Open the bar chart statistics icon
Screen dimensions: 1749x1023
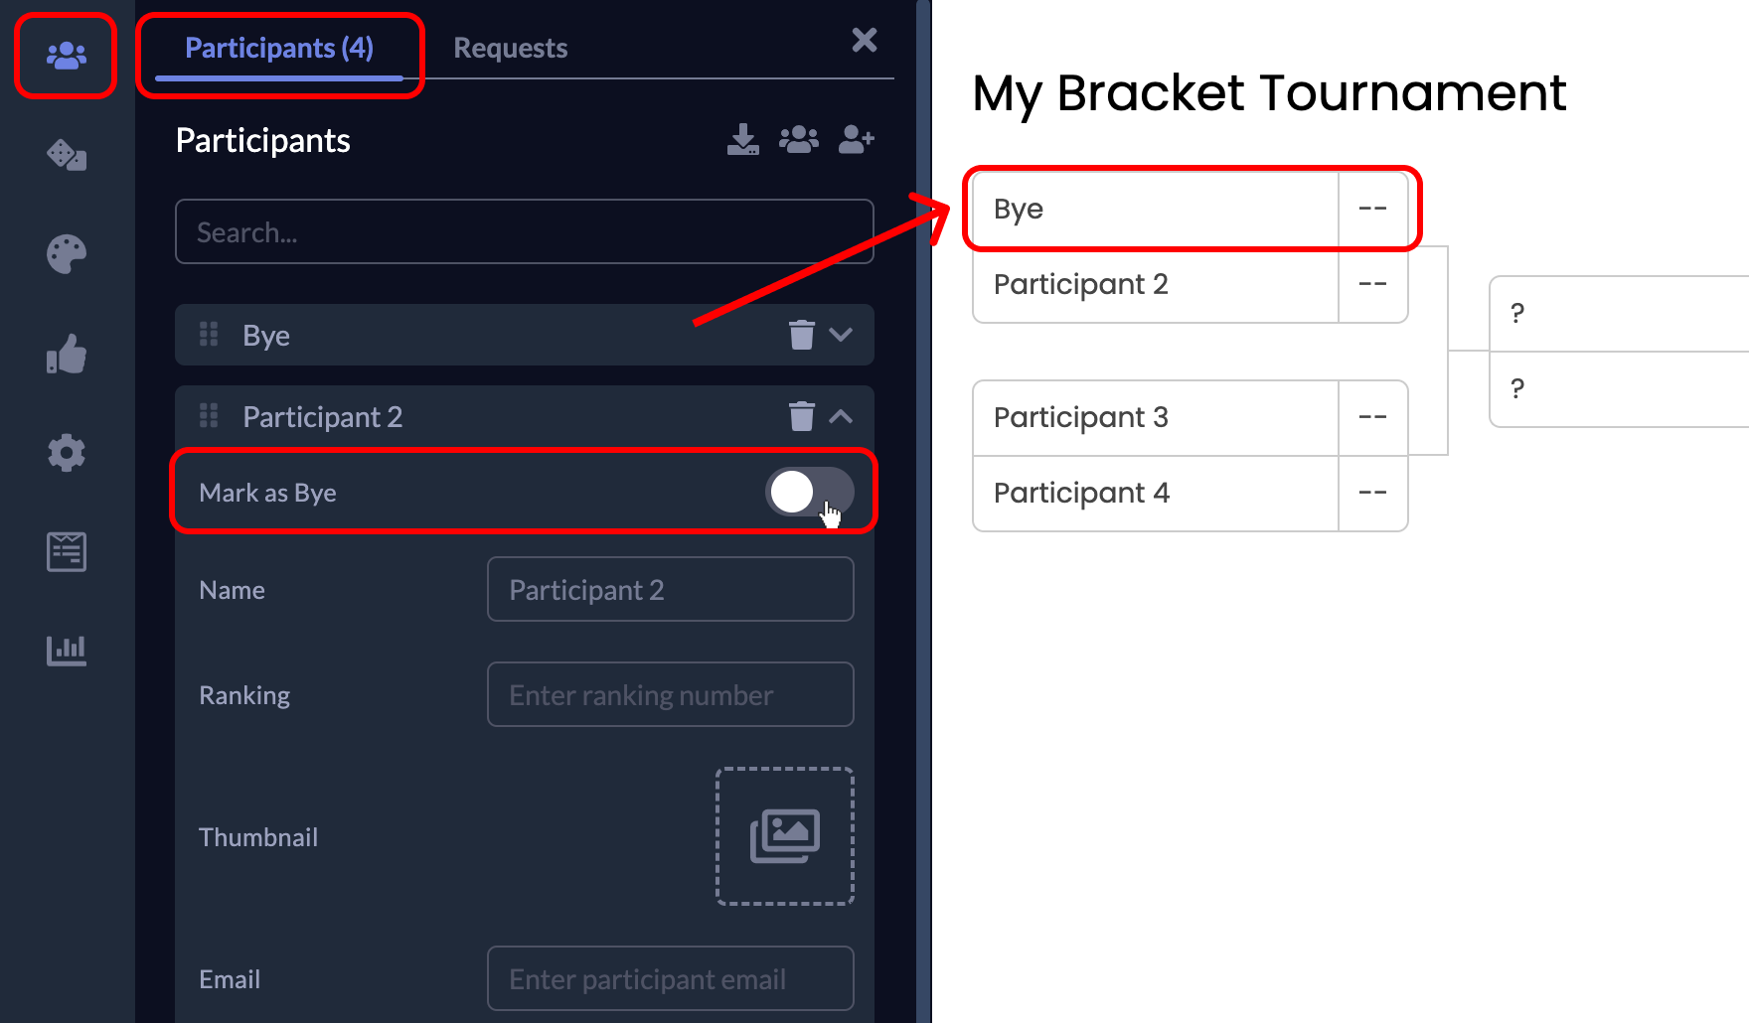click(x=67, y=651)
